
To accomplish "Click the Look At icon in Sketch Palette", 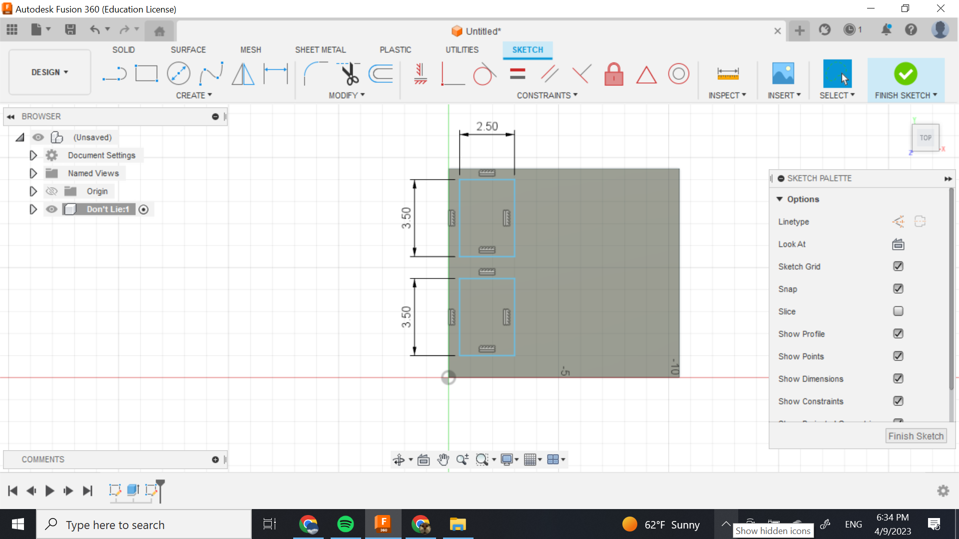I will pyautogui.click(x=898, y=244).
